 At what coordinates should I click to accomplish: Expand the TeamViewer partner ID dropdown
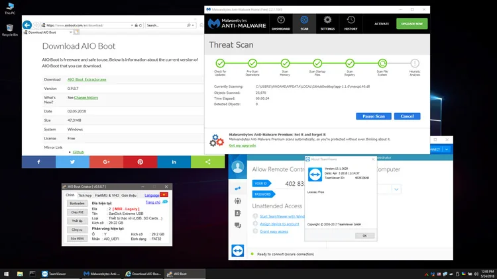(x=396, y=190)
